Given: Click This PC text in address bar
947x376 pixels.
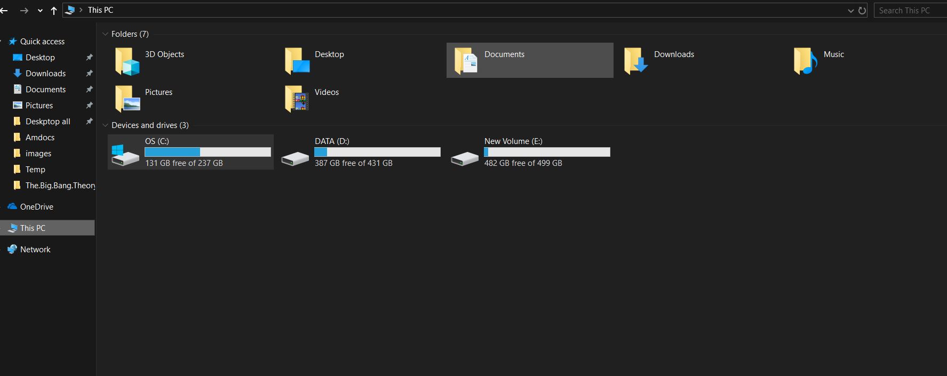Looking at the screenshot, I should coord(100,10).
